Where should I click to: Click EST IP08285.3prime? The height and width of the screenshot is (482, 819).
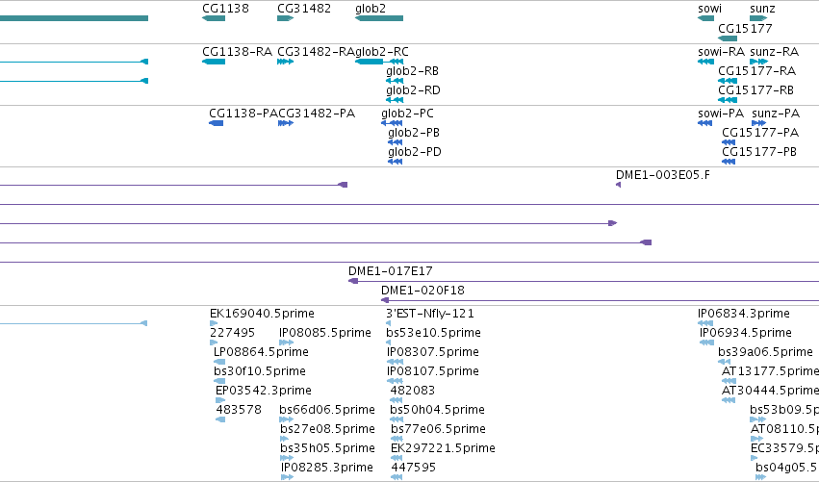(x=288, y=477)
